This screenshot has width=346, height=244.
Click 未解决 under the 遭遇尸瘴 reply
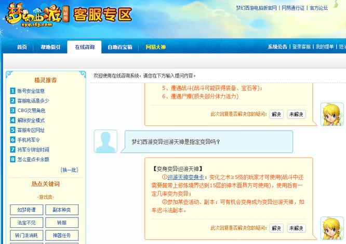point(296,114)
